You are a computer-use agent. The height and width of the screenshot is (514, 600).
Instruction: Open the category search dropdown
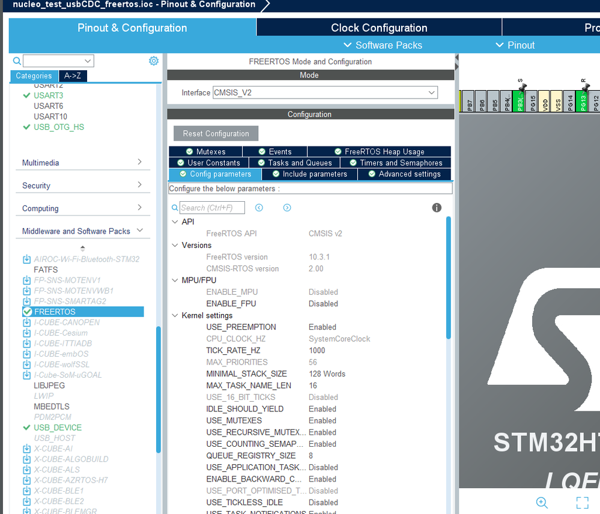(x=88, y=61)
